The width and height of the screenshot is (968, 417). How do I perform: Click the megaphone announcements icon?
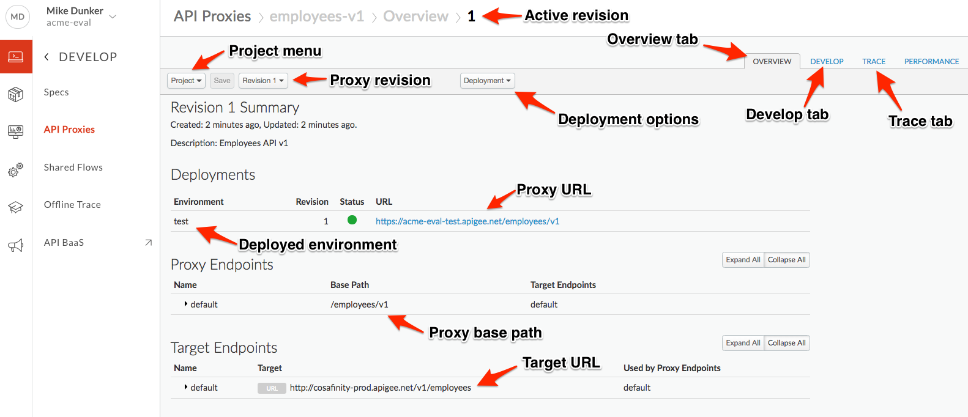16,245
